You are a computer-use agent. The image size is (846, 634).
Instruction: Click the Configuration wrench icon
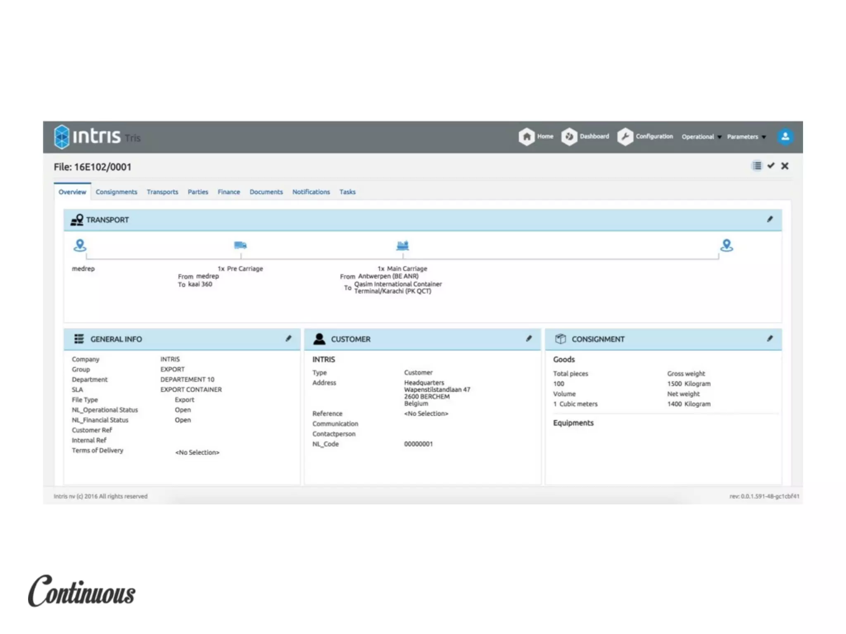point(625,137)
